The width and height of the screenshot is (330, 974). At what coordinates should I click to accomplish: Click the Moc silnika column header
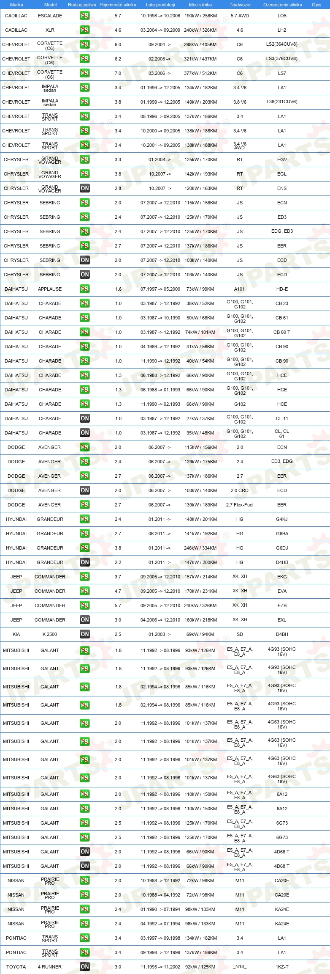(x=200, y=5)
